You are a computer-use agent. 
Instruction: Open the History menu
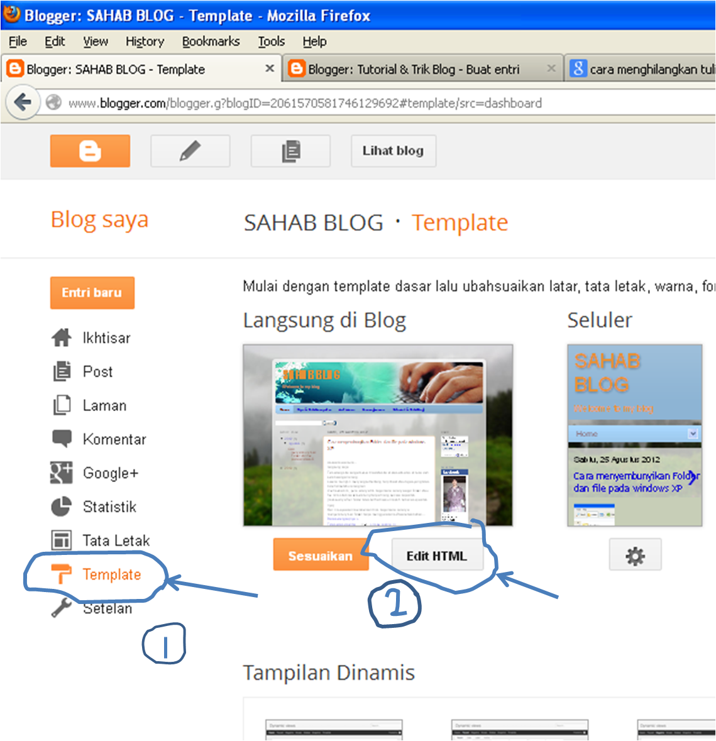tap(145, 41)
